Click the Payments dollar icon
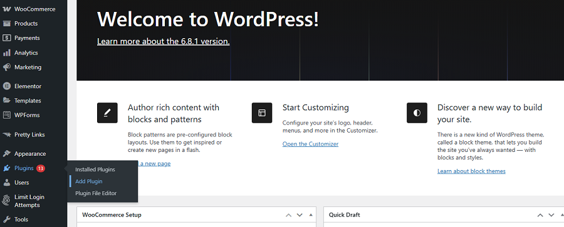This screenshot has width=564, height=227. pyautogui.click(x=6, y=38)
